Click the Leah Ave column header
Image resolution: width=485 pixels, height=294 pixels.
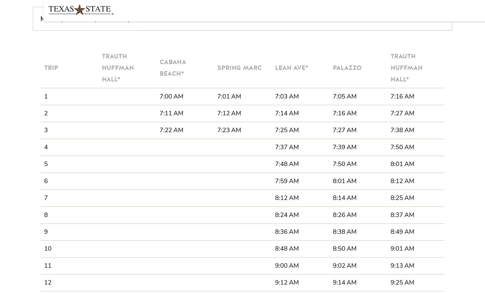point(292,68)
